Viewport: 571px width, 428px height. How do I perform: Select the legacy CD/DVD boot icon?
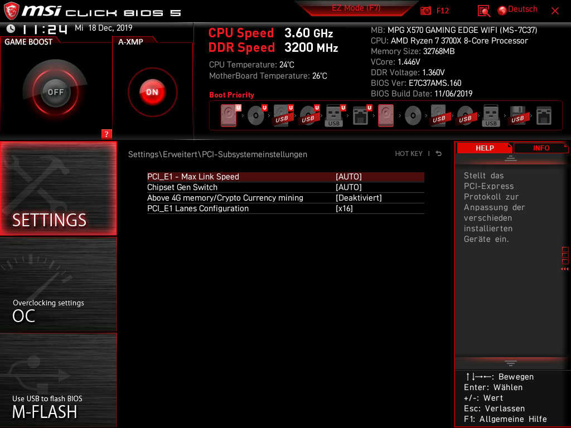coord(413,116)
